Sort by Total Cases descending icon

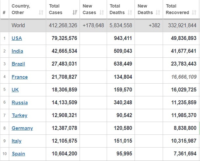point(75,12)
